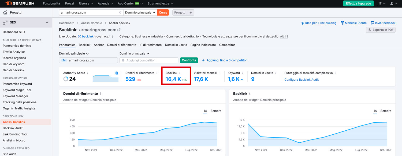Screen dimensions: 402x156
Task: Open Dominio principale dropdown above your domain
Action: (74, 54)
